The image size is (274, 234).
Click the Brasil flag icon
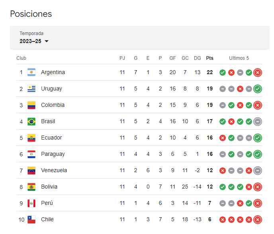31,122
